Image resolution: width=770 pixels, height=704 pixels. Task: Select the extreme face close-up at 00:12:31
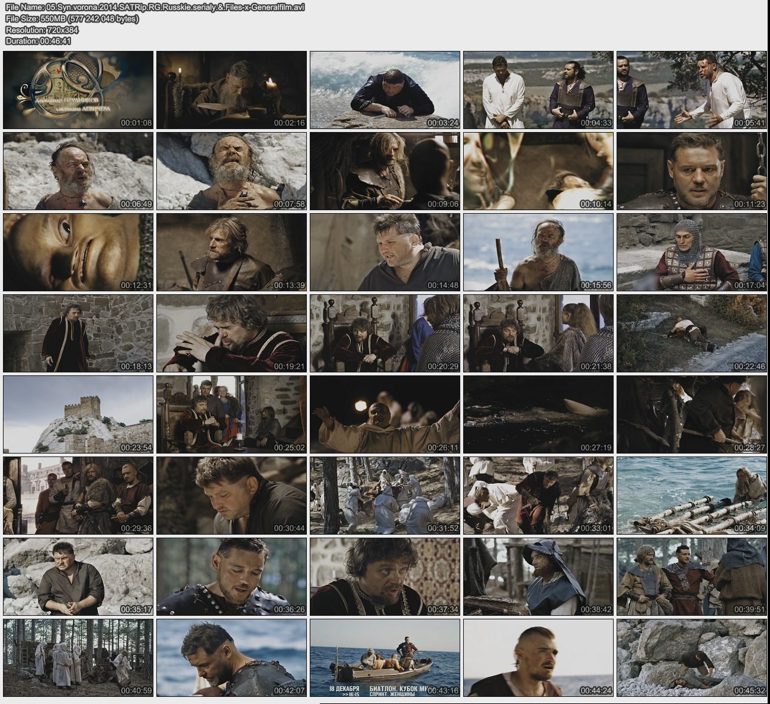[x=78, y=252]
